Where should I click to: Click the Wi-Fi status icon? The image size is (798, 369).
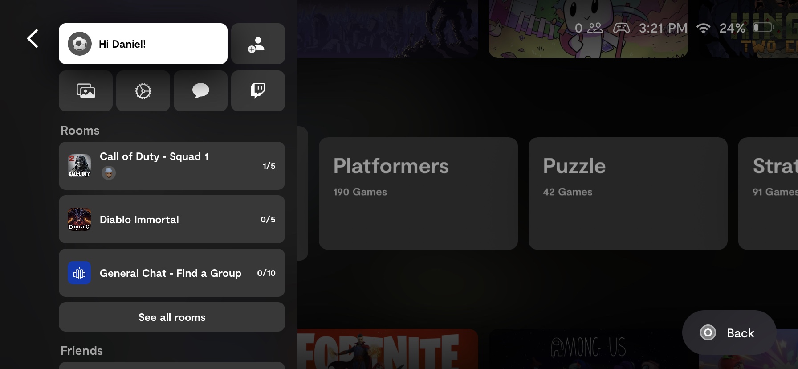[x=703, y=29]
